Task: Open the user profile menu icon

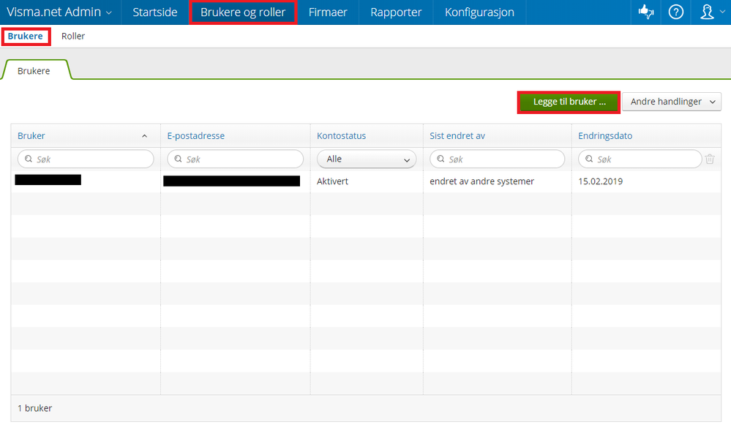Action: click(707, 12)
